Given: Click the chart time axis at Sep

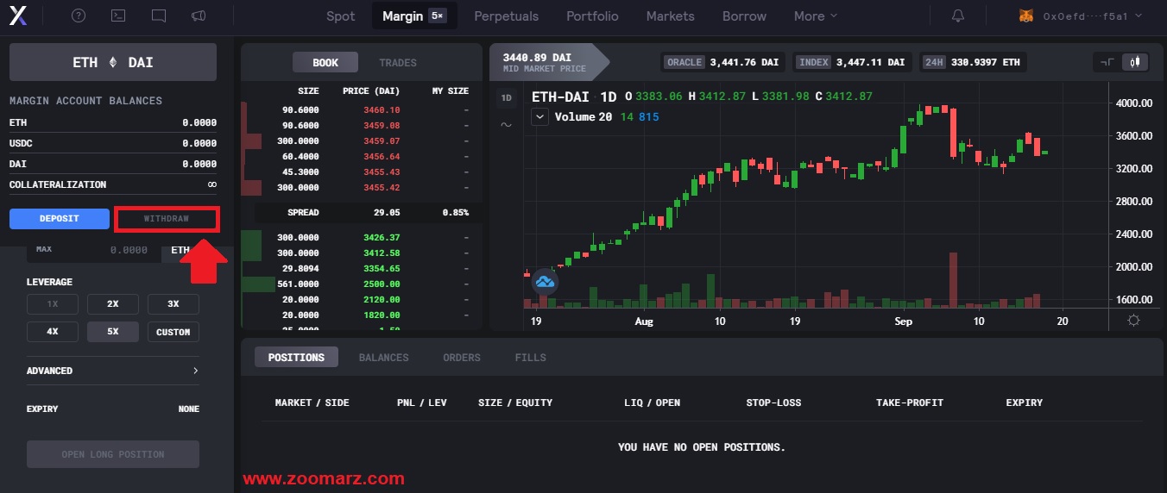Looking at the screenshot, I should pyautogui.click(x=903, y=321).
